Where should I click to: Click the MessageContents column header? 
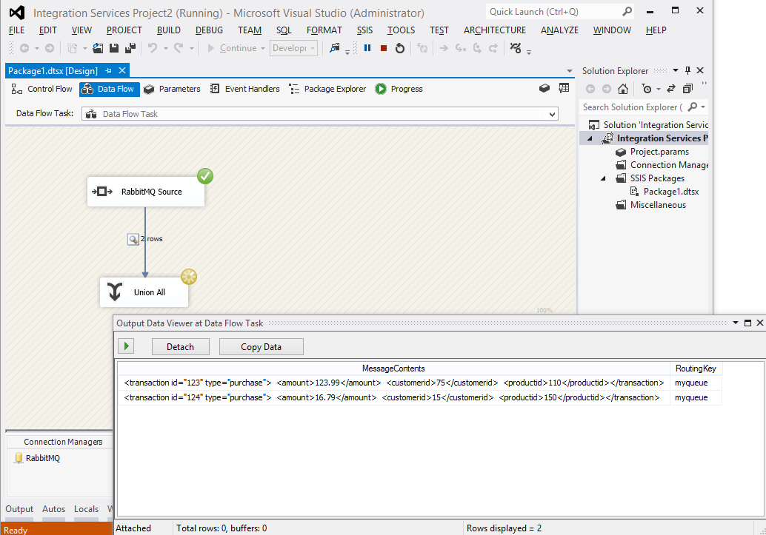coord(393,369)
